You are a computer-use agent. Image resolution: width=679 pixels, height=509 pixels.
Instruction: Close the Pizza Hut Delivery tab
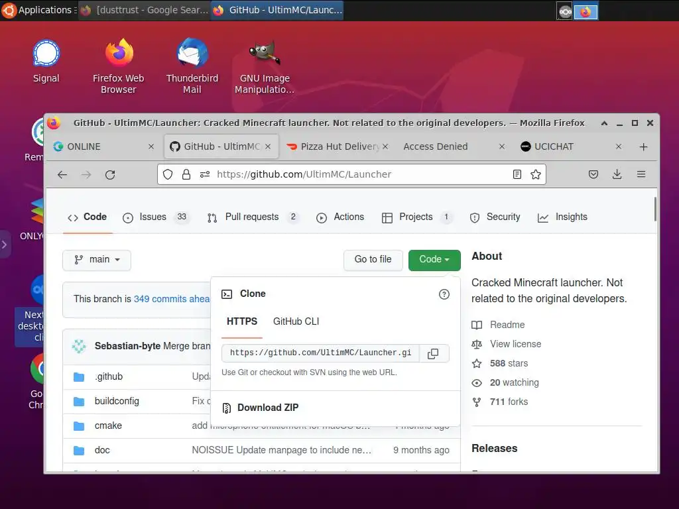[385, 146]
